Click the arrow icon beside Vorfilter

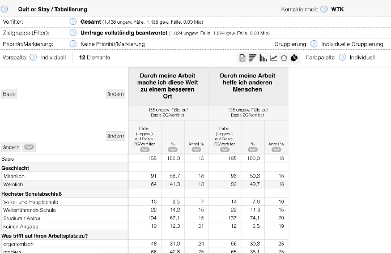(73, 21)
